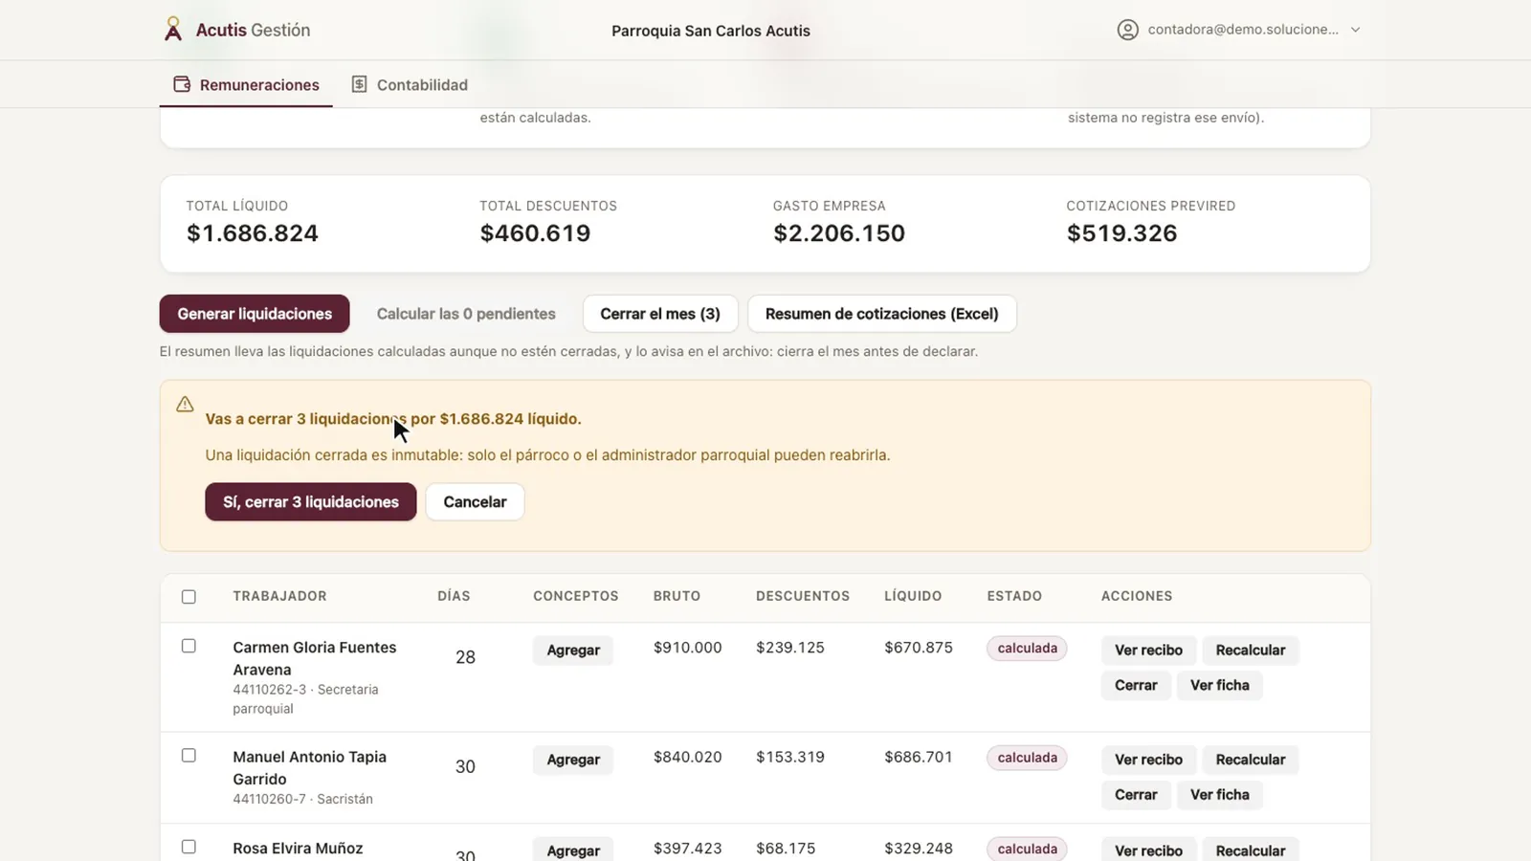The height and width of the screenshot is (861, 1531).
Task: Click the Generar liquidaciones button
Action: (x=255, y=314)
